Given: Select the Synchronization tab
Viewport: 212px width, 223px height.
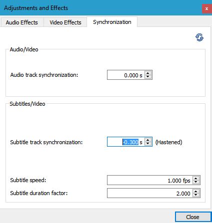Looking at the screenshot, I should tap(112, 22).
